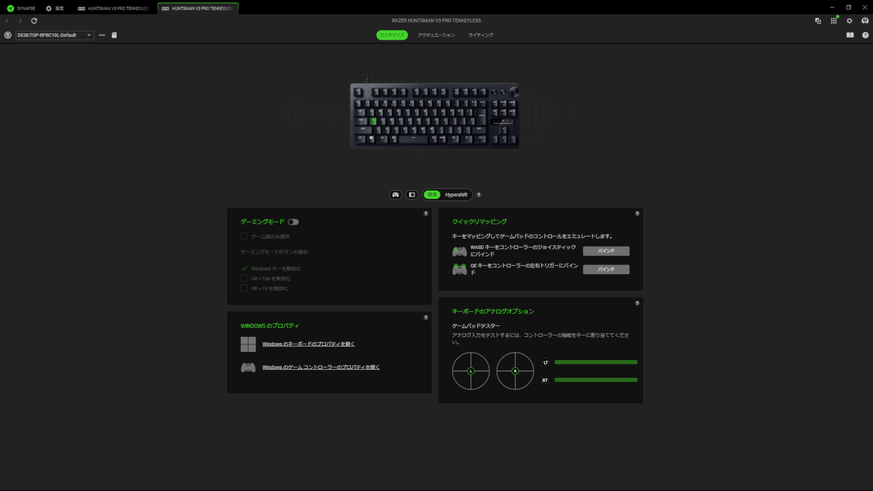Switch to gamepad controller view icon
Screen dimensions: 873x491
(x=396, y=194)
